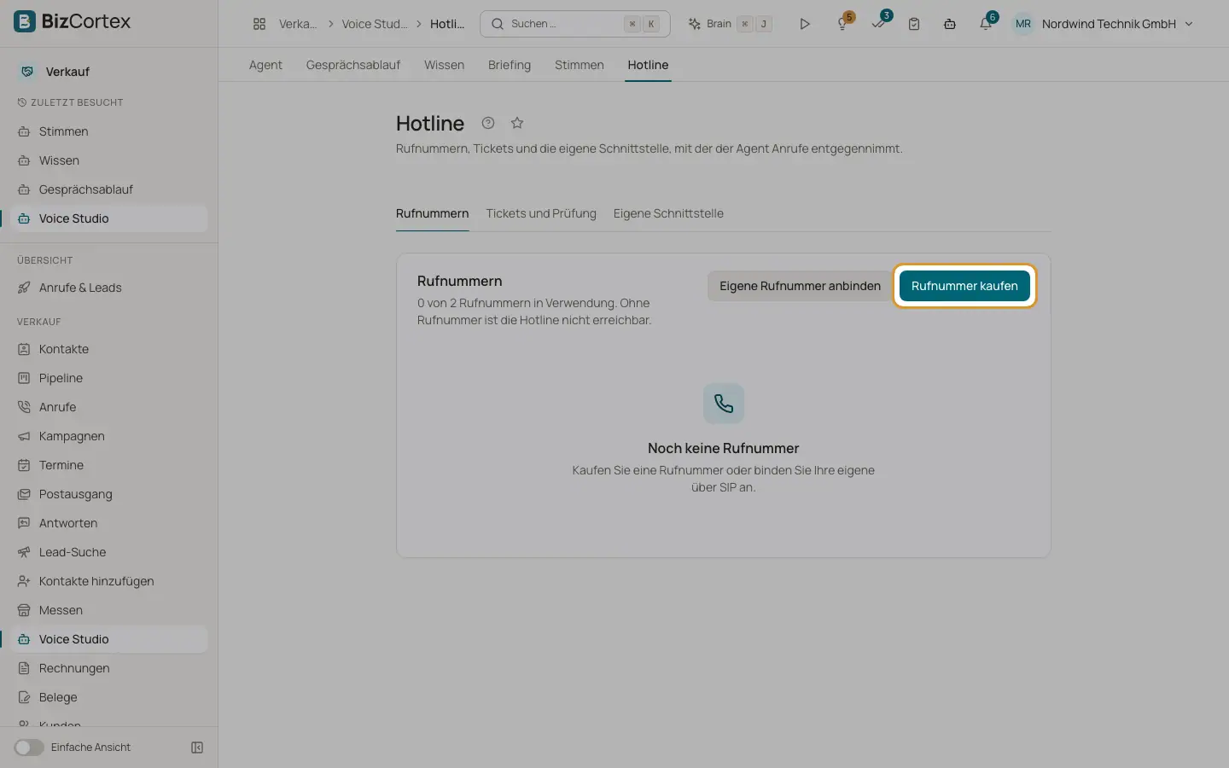
Task: Switch to the Gesprächsablauf tab
Action: [353, 65]
